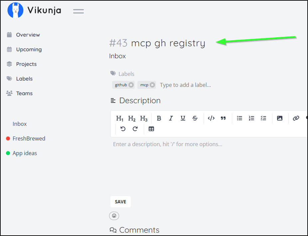Type in the add label field
Screen dimensions: 308x236
(185, 85)
